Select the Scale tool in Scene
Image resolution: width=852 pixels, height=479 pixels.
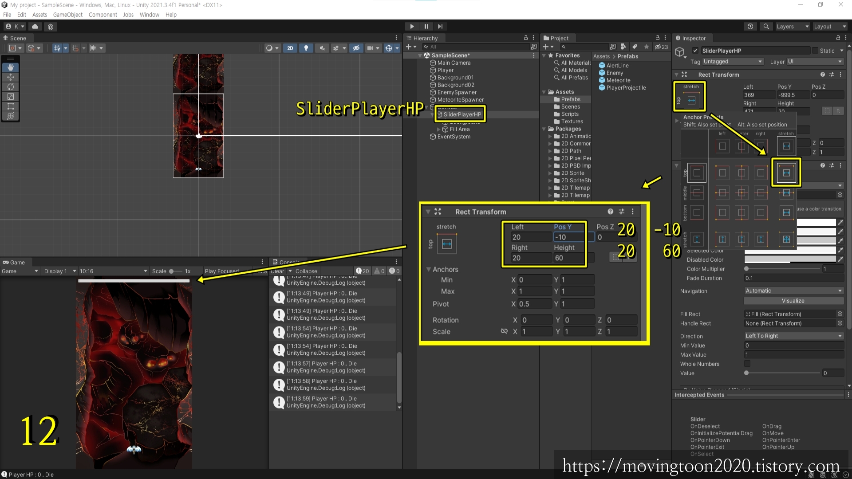click(x=11, y=97)
